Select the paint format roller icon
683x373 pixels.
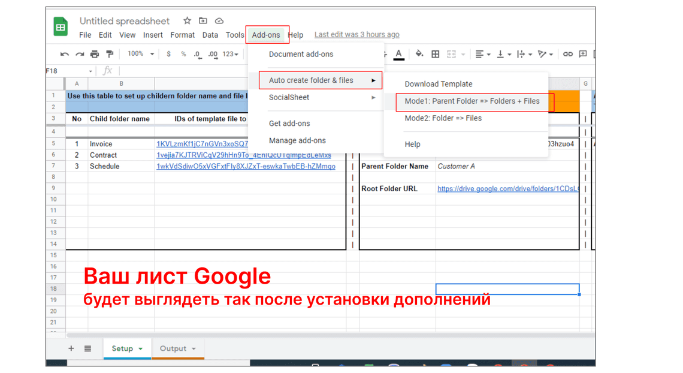110,54
